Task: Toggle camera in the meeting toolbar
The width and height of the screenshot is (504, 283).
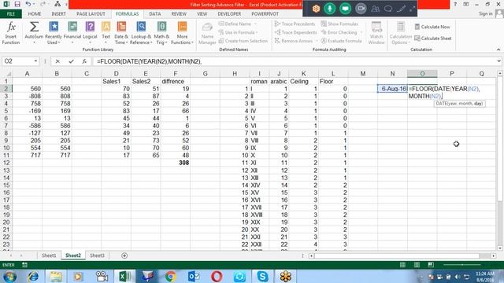Action: coord(361,9)
